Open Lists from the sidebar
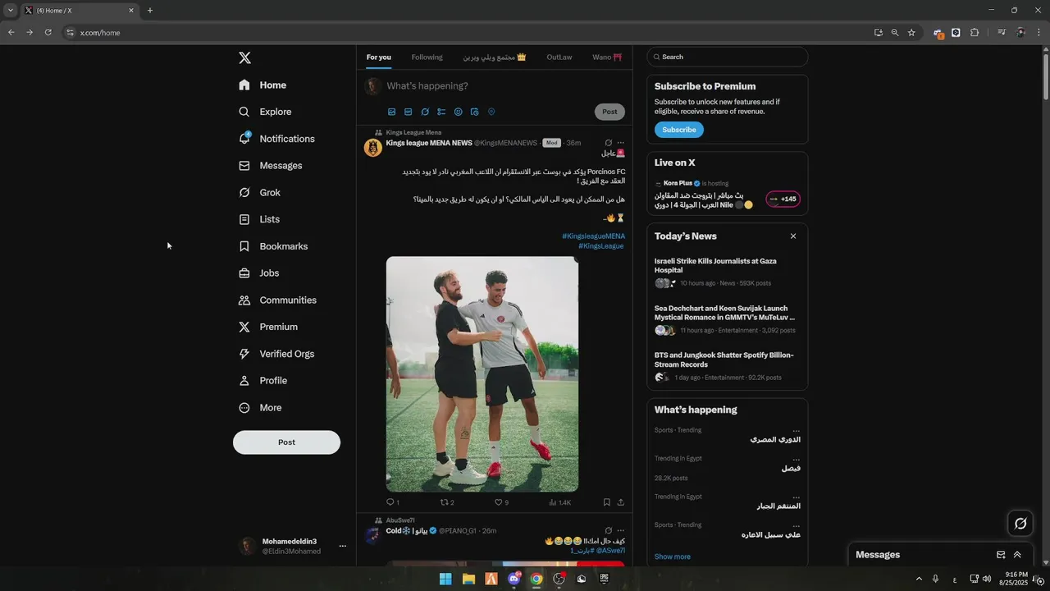Screen dimensions: 1050x591 (x=259, y=219)
